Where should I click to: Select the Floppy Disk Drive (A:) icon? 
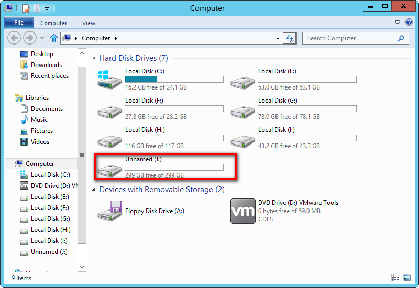pos(110,211)
